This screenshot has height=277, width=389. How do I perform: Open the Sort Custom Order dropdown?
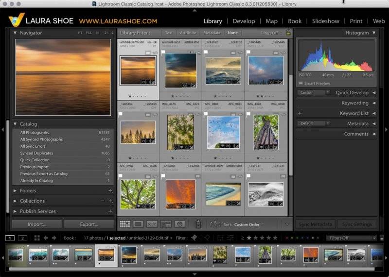pyautogui.click(x=249, y=225)
